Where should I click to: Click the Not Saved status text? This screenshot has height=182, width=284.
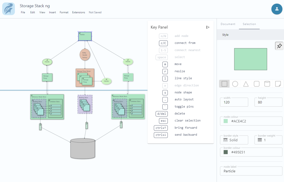coord(95,12)
